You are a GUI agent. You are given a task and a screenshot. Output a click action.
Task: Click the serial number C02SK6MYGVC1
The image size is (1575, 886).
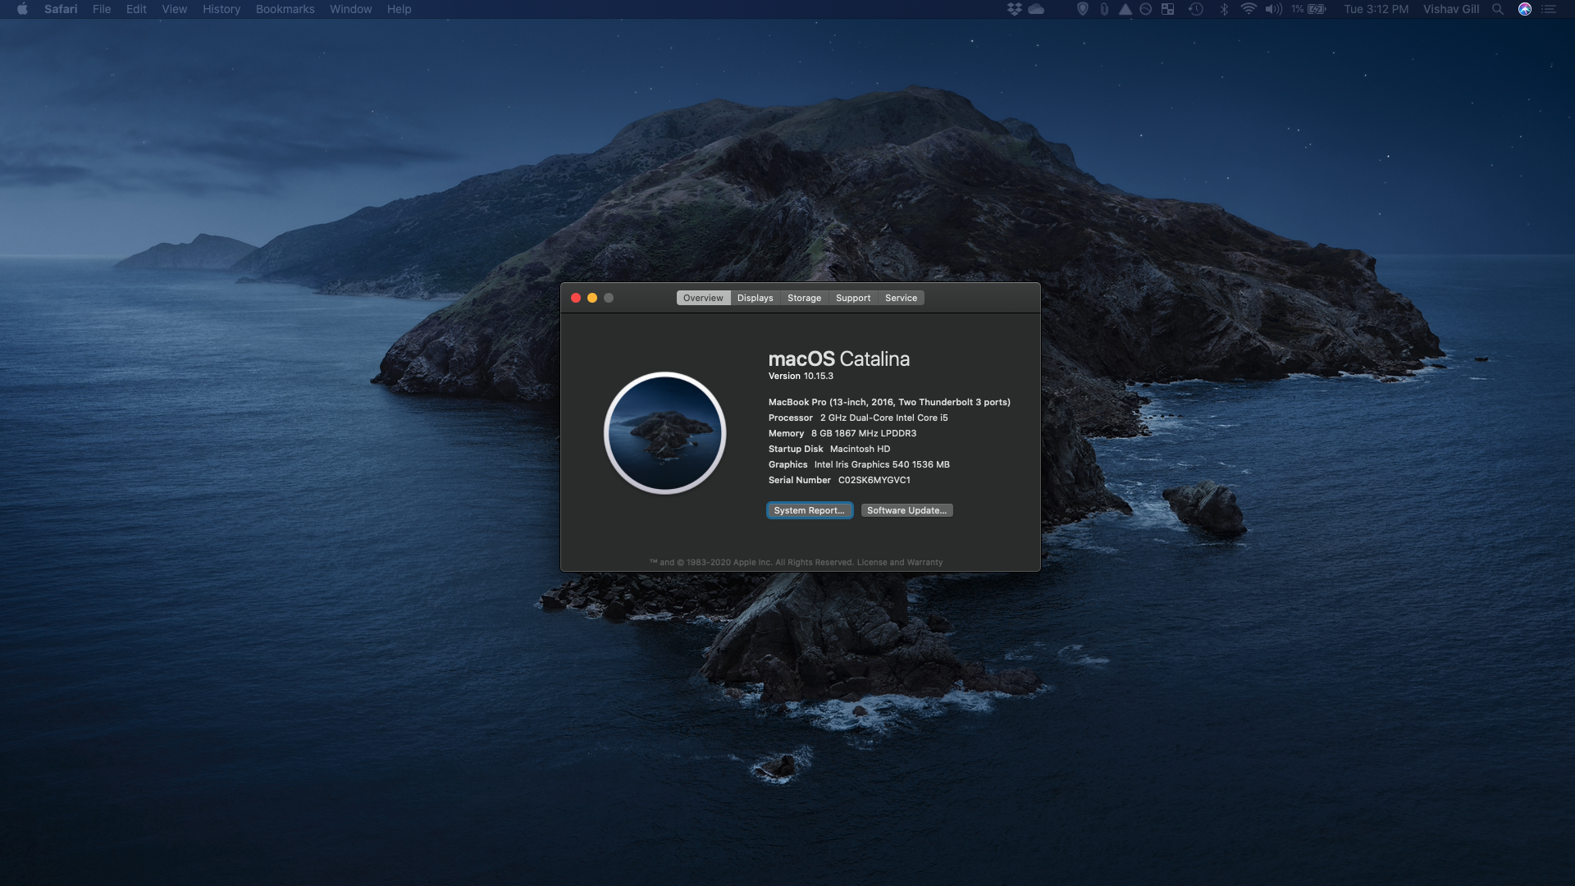click(874, 480)
